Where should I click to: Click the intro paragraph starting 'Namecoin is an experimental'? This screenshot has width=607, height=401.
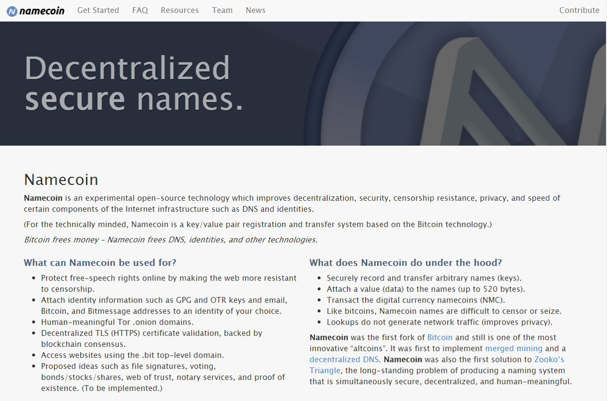(292, 204)
